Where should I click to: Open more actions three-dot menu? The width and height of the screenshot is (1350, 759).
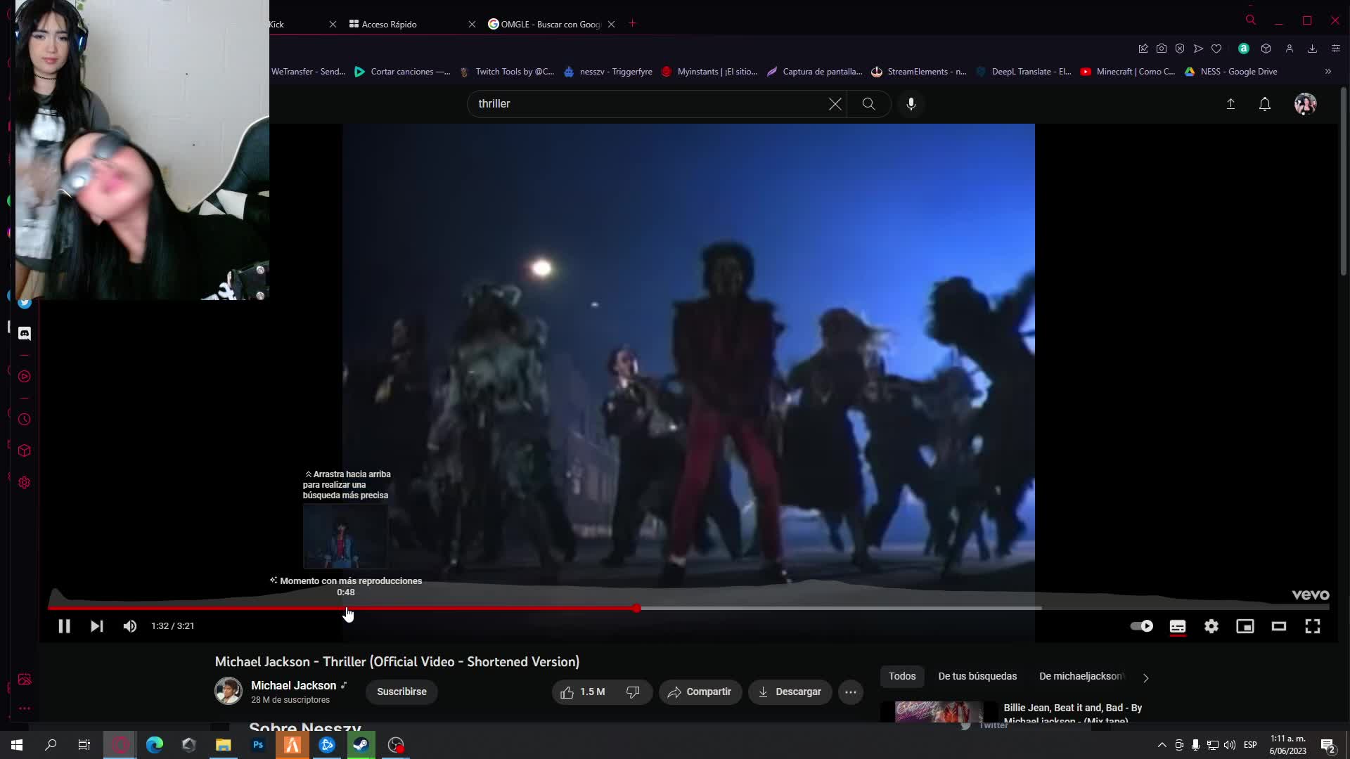pyautogui.click(x=850, y=692)
